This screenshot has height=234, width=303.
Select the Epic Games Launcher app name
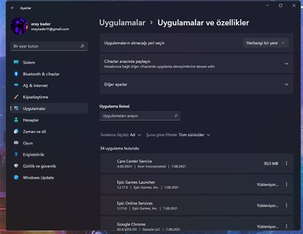136,182
